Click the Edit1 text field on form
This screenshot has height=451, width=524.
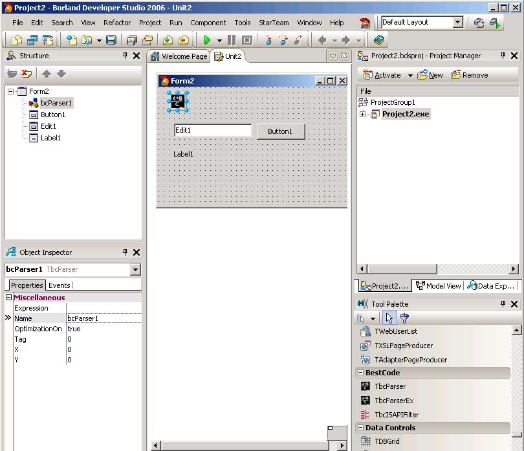coord(212,130)
